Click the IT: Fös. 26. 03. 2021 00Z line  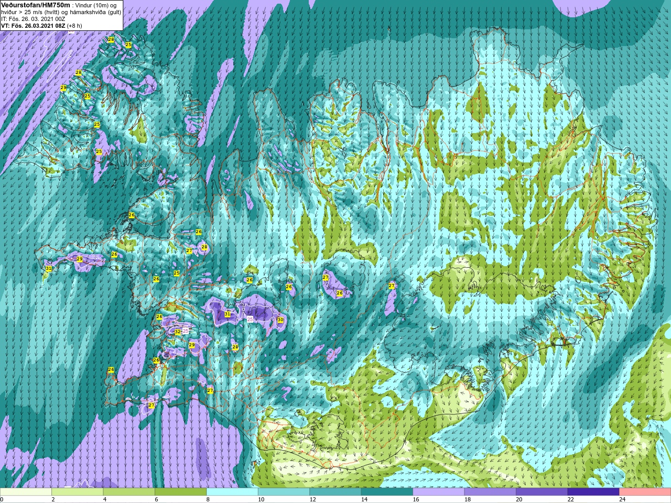click(33, 19)
